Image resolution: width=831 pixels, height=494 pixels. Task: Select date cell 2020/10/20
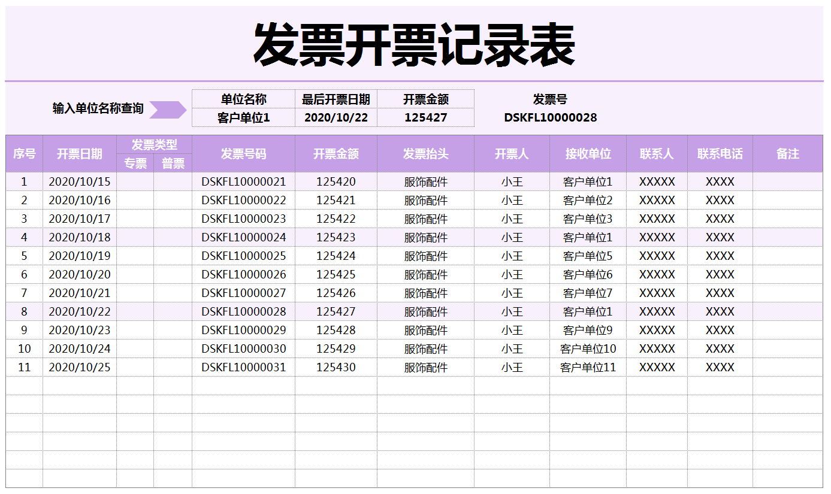(80, 274)
